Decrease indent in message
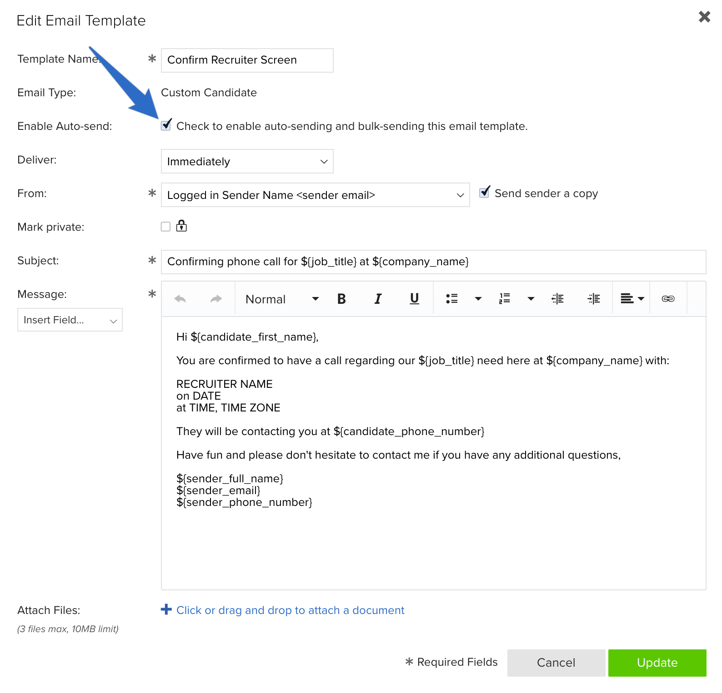 point(557,299)
